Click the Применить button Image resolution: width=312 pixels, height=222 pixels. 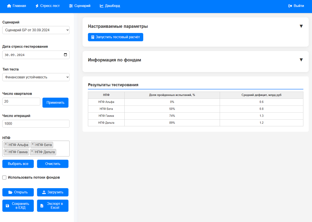55,103
